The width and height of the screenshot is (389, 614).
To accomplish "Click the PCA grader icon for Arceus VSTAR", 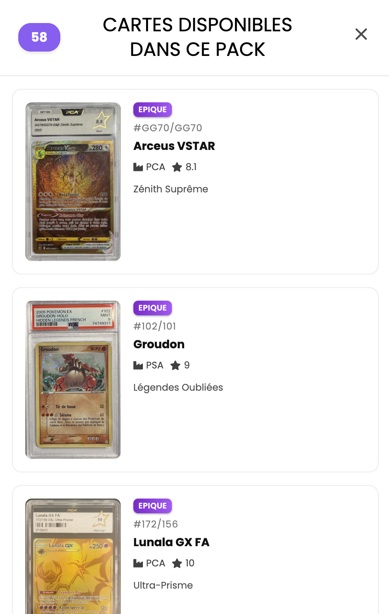I will (x=138, y=167).
